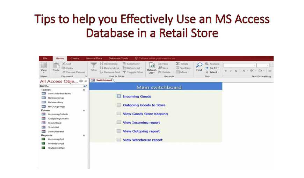
Task: Switch to the Create ribbon tab
Action: (x=75, y=59)
